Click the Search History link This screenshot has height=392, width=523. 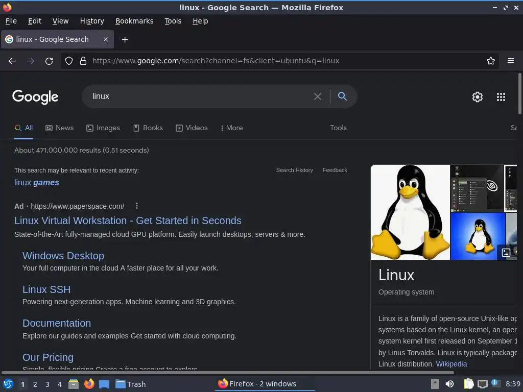click(295, 170)
